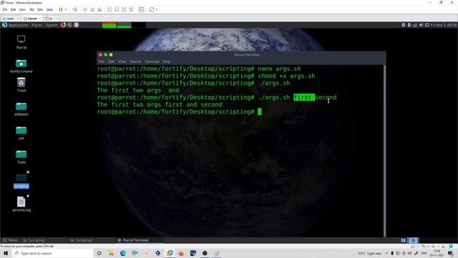Viewport: 458px width, 258px height.
Task: Open terminal View menu
Action: point(122,62)
